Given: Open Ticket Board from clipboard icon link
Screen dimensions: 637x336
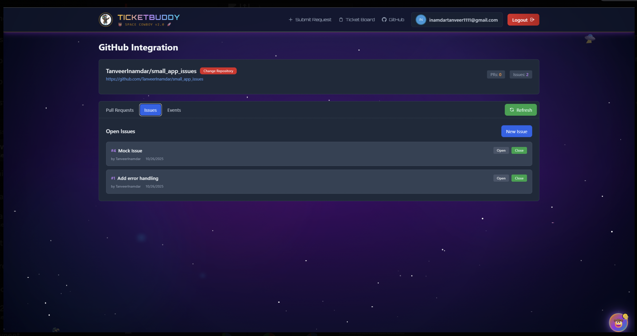Looking at the screenshot, I should point(357,20).
